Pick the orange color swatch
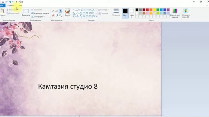 point(151,10)
